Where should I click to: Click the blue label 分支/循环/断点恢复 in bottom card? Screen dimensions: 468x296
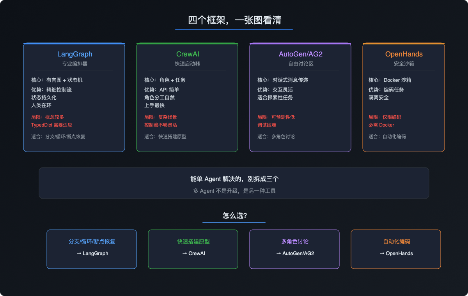tap(92, 241)
